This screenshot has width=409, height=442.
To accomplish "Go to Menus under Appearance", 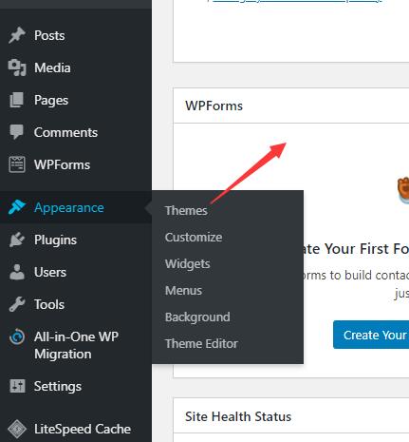I will click(183, 291).
